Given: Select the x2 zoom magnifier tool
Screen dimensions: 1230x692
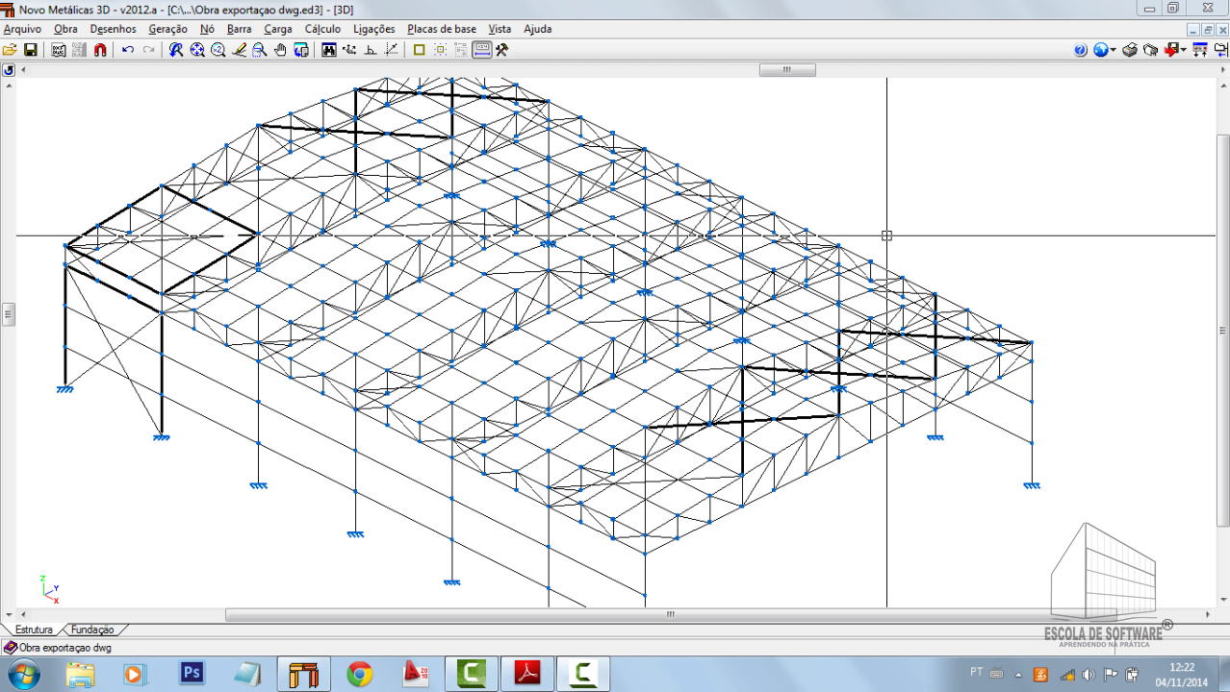Looking at the screenshot, I should point(218,50).
